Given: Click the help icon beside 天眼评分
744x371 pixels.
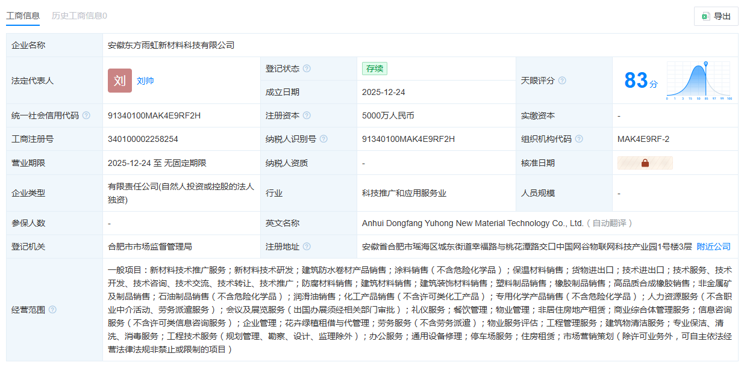Looking at the screenshot, I should click(x=562, y=81).
